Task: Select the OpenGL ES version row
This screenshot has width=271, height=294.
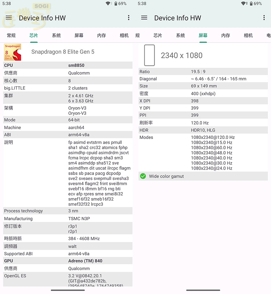Action: (x=68, y=279)
